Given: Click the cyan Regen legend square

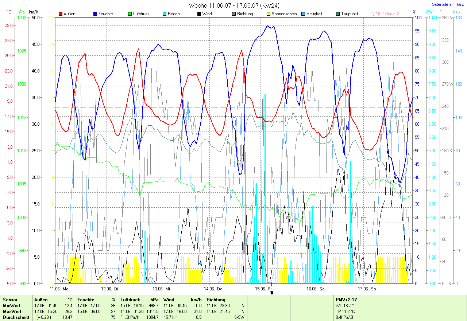Looking at the screenshot, I should 165,14.
